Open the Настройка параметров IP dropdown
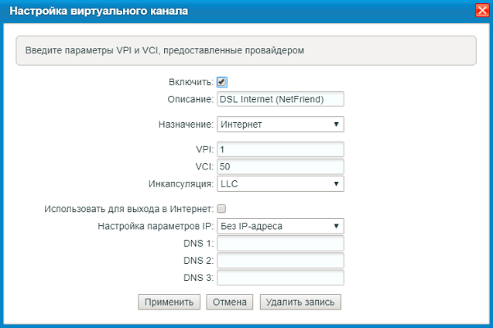493x328 pixels. [x=280, y=226]
